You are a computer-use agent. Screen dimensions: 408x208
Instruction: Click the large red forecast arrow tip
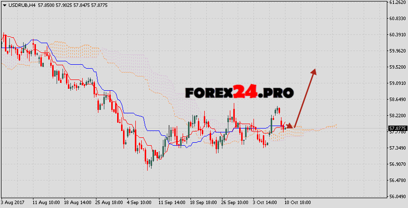[313, 71]
